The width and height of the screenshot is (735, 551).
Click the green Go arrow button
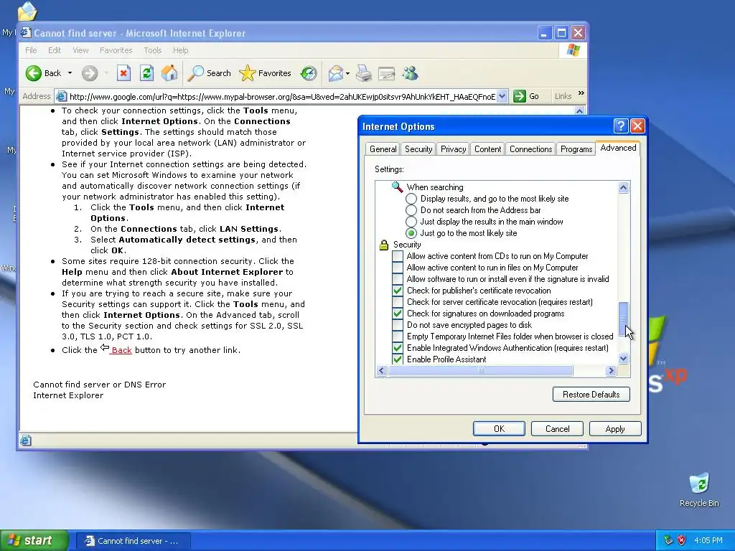[520, 97]
